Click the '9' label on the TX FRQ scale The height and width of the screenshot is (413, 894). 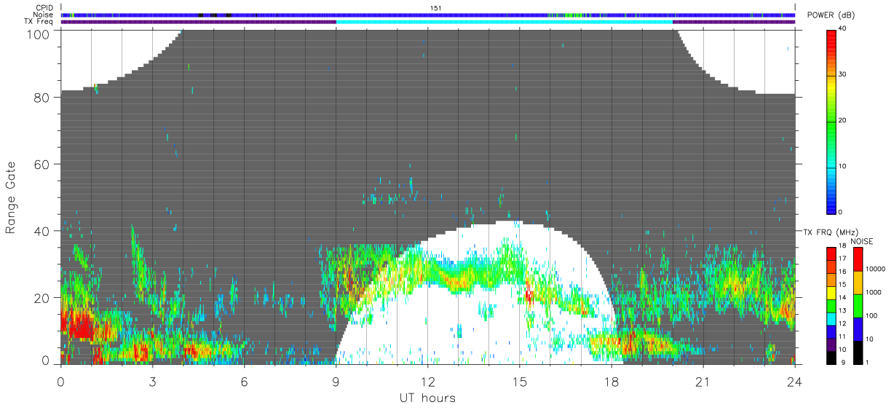click(843, 362)
